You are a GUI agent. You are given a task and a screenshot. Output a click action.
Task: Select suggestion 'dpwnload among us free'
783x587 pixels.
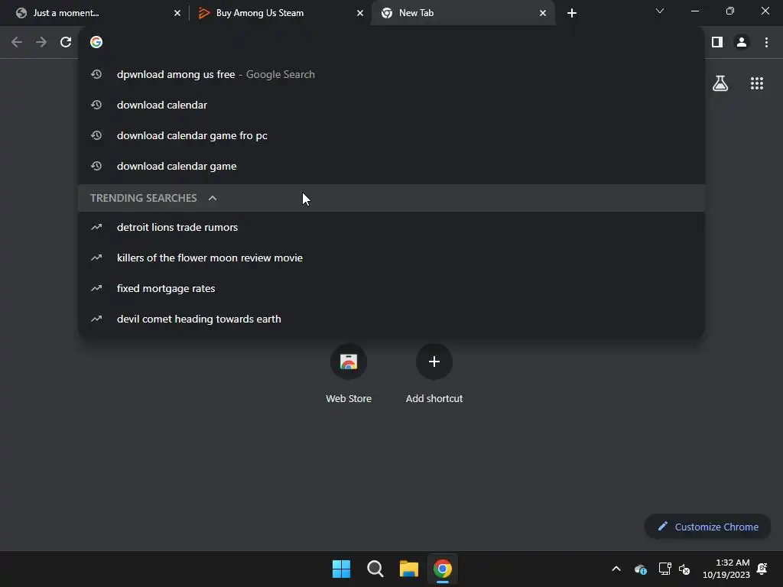(391, 74)
